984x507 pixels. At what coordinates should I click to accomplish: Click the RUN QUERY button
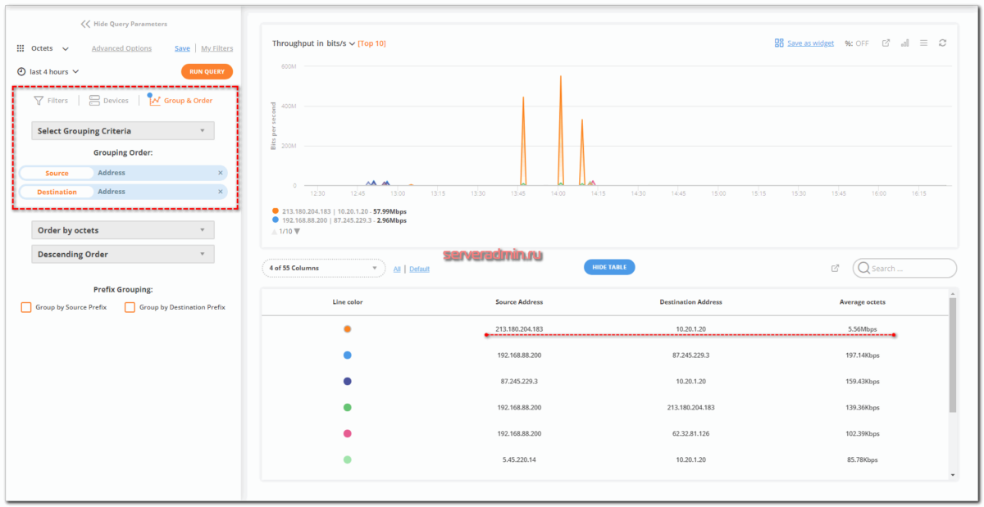207,71
